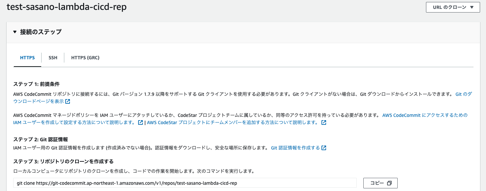The image size is (486, 191).
Task: Click the external link icon after the IAM ユーザー link
Action: tap(141, 122)
